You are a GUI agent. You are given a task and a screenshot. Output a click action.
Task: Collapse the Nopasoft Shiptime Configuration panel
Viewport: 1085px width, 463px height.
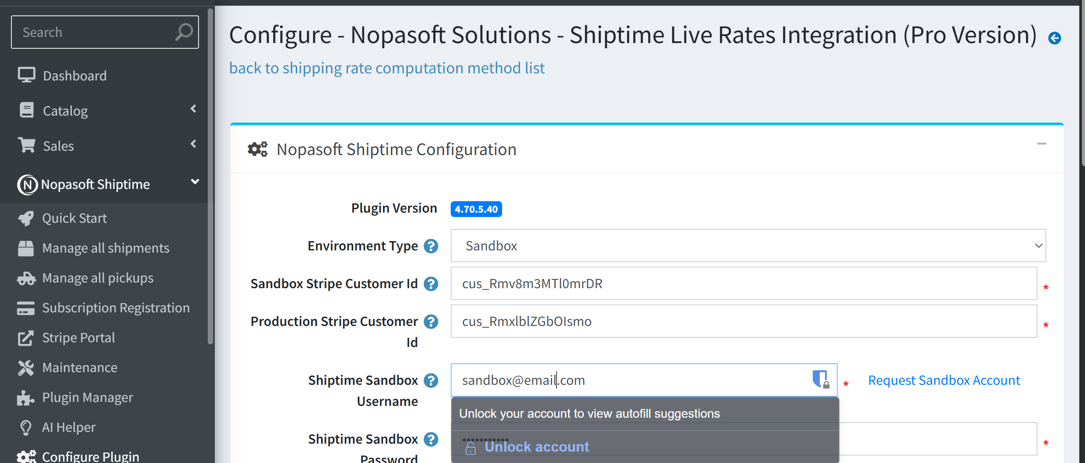[1042, 144]
